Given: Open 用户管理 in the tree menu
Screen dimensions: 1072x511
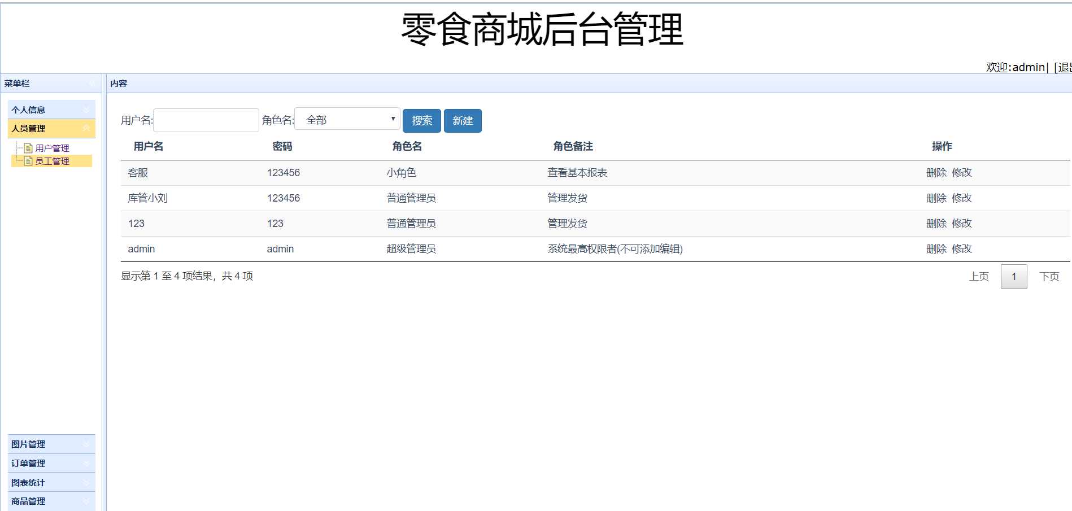Looking at the screenshot, I should tap(52, 148).
